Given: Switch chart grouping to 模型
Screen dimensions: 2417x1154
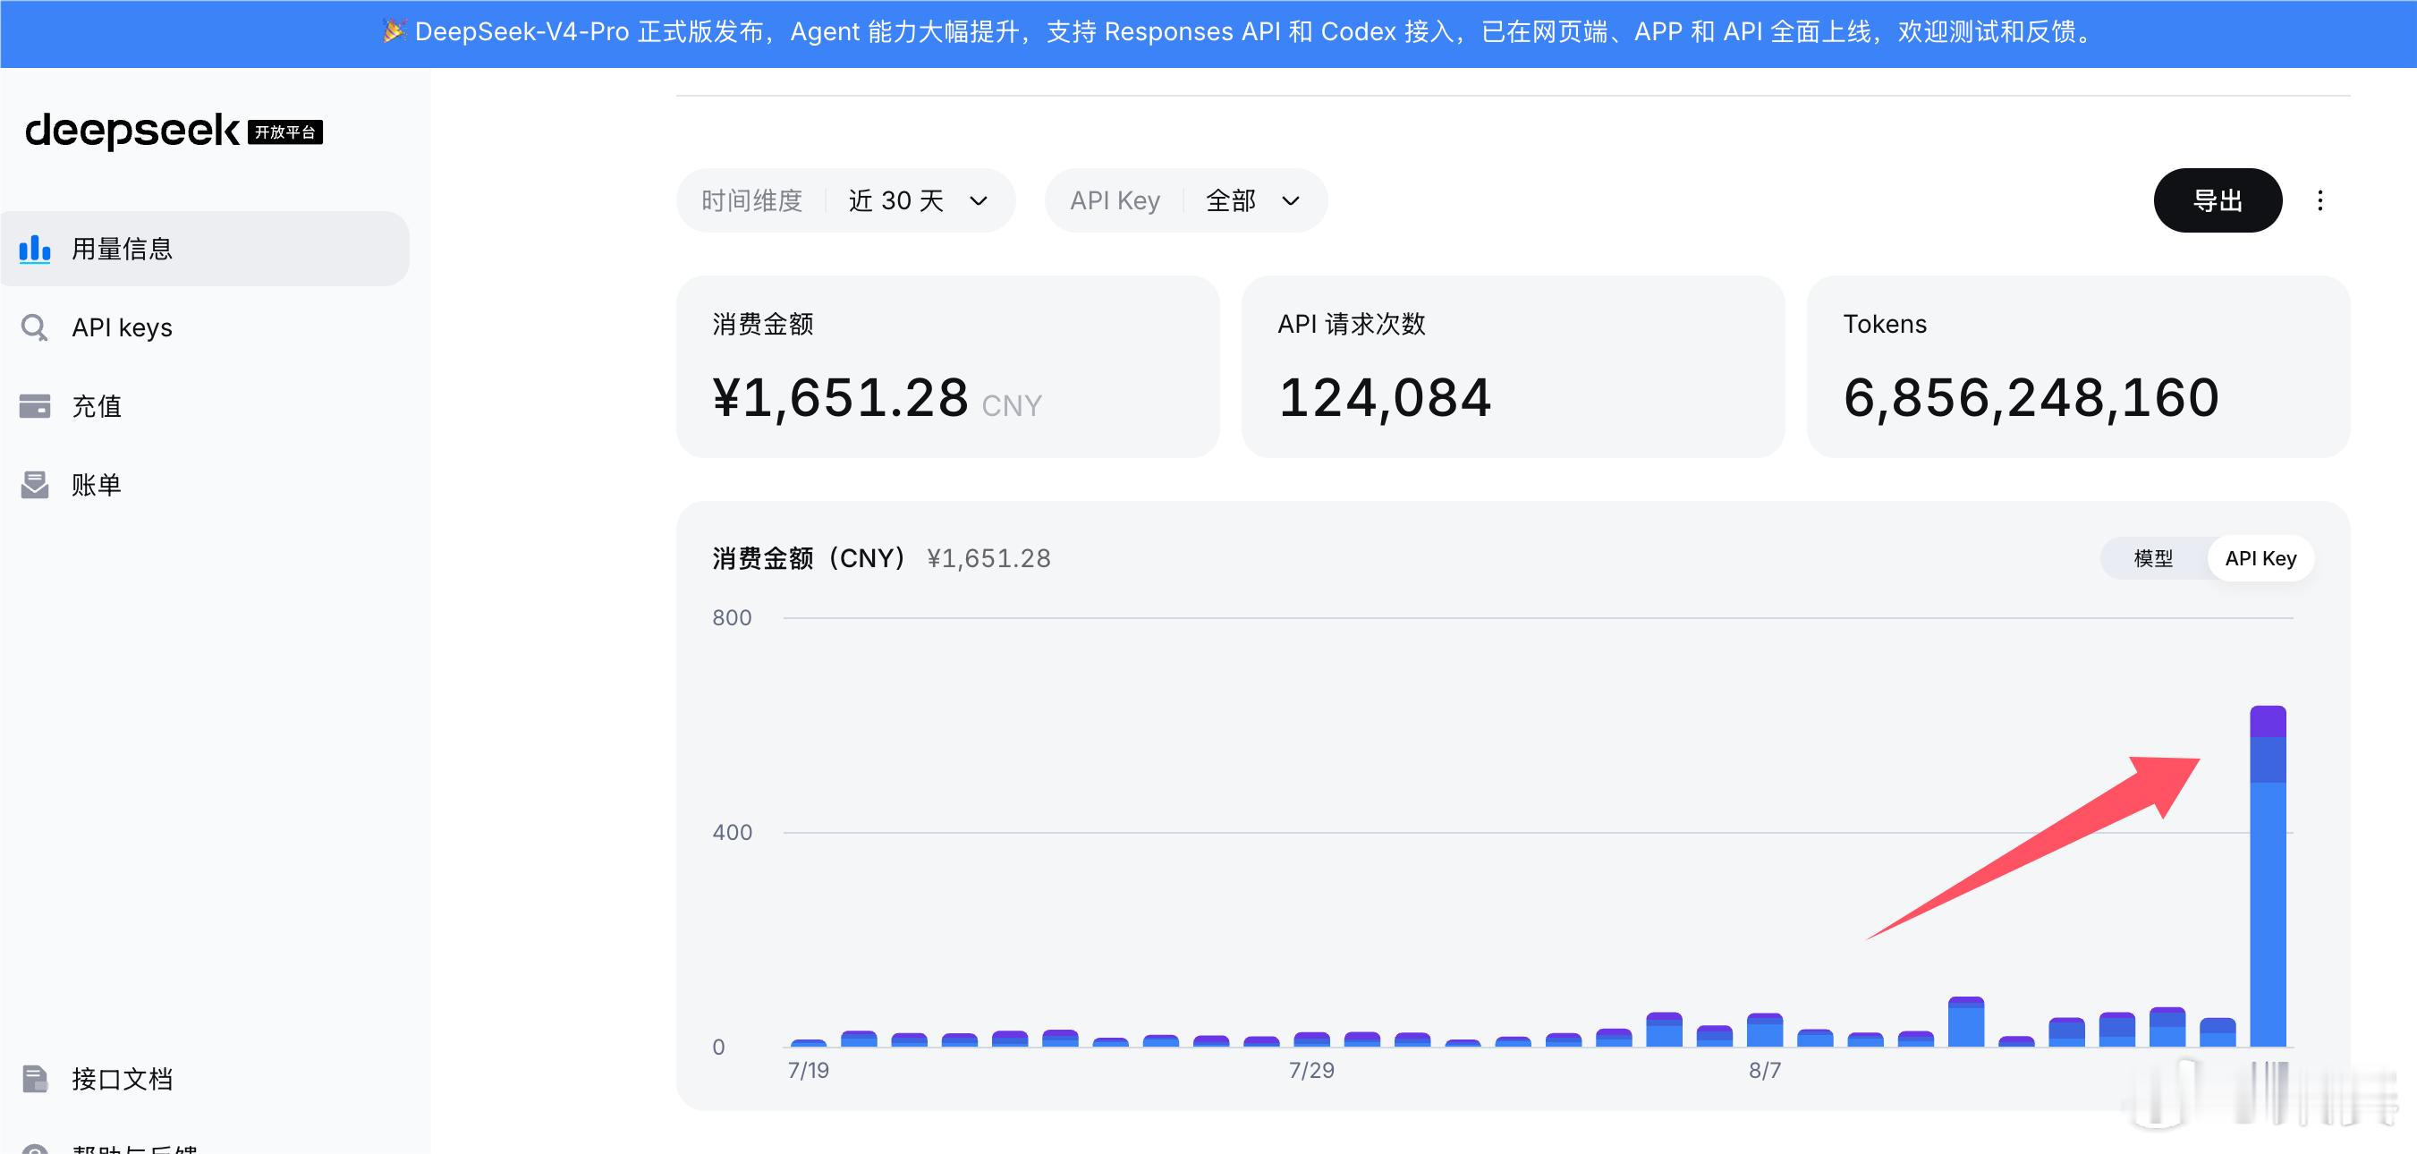Looking at the screenshot, I should pyautogui.click(x=2153, y=559).
